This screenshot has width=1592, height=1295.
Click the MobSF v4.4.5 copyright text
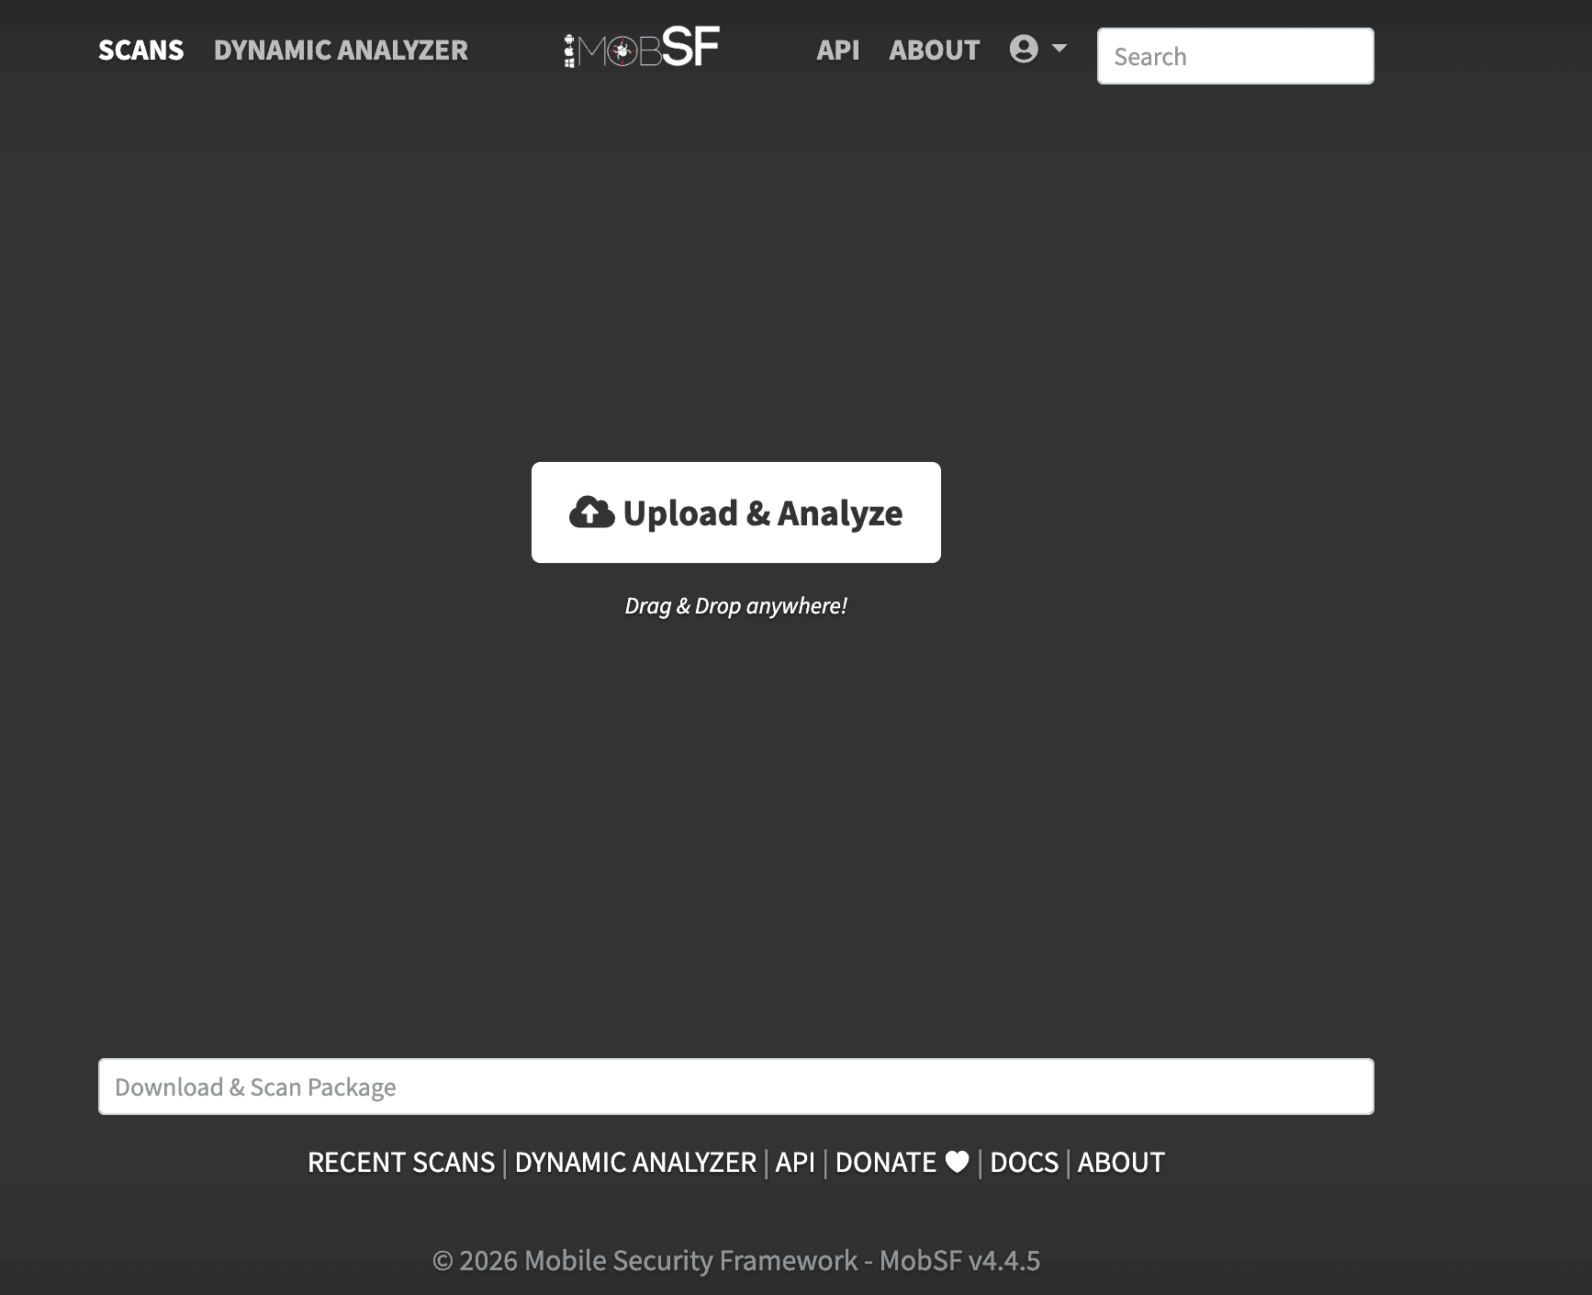[x=736, y=1260]
